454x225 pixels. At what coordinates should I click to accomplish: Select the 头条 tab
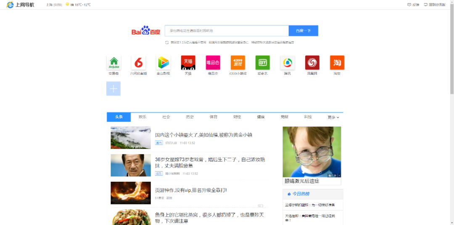point(119,117)
